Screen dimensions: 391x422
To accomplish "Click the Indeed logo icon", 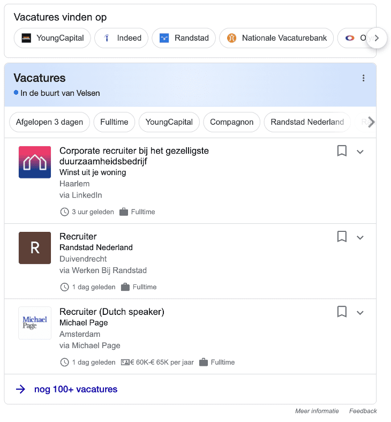I will click(107, 38).
